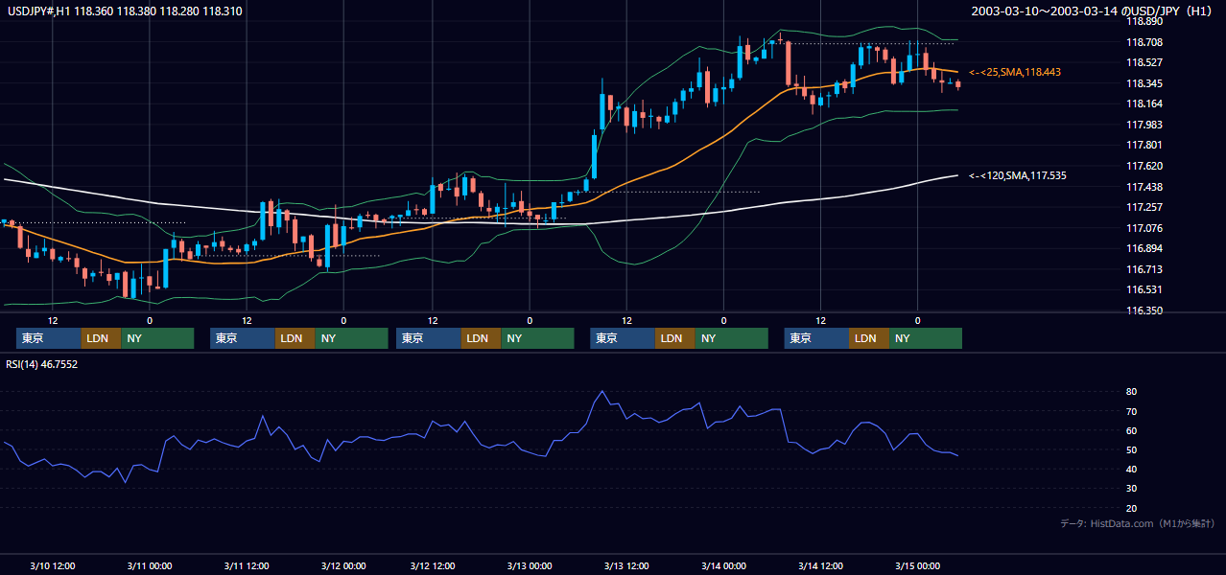Click the RSI(14) 46.7552 indicator label
This screenshot has height=575, width=1226.
(x=42, y=364)
